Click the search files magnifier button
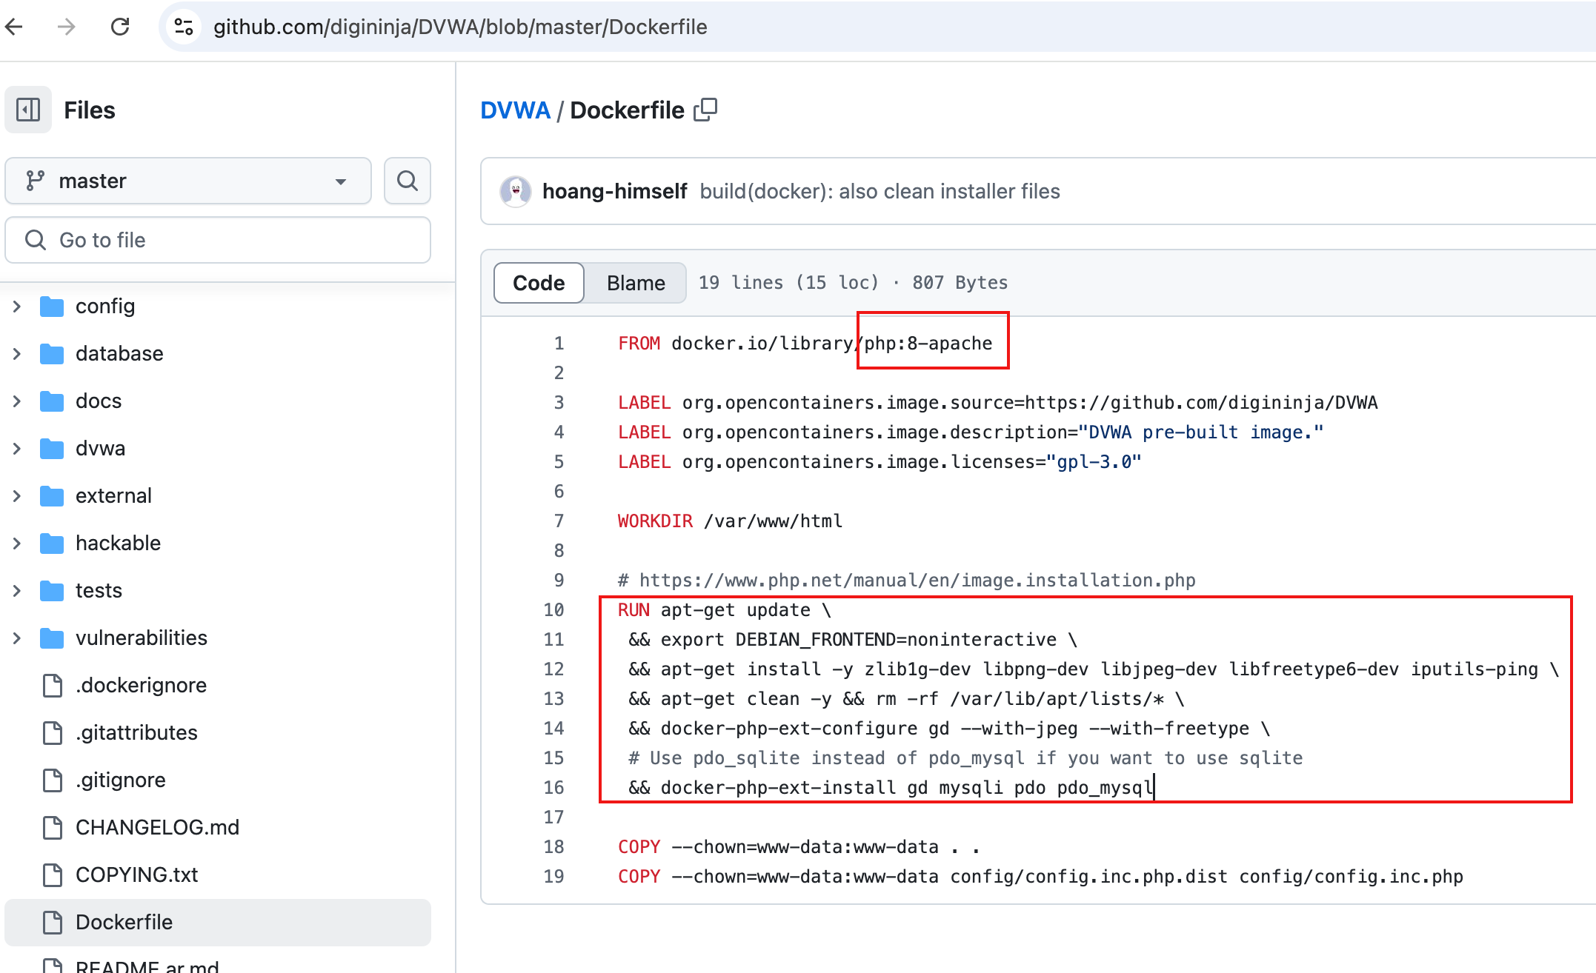This screenshot has height=973, width=1596. click(407, 181)
